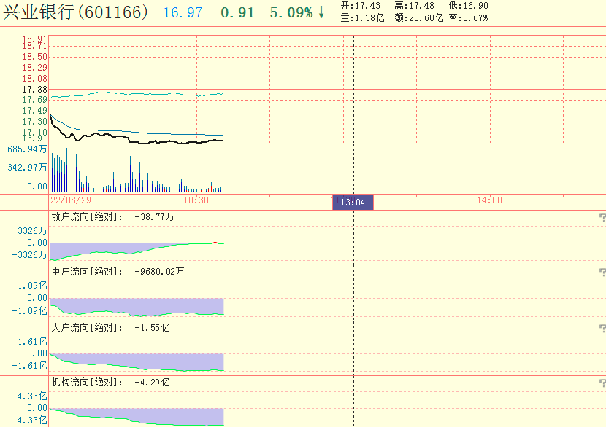Viewport: 606px width, 427px height.
Task: Click the percent change -5.09%
Action: tap(287, 12)
